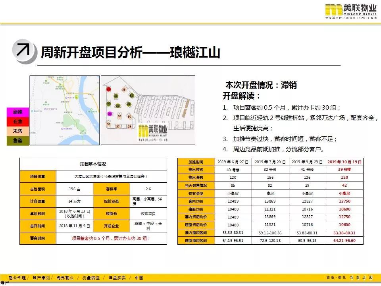This screenshot has width=381, height=286.
Task: Click the red same-day sales value 42
Action: click(x=344, y=186)
